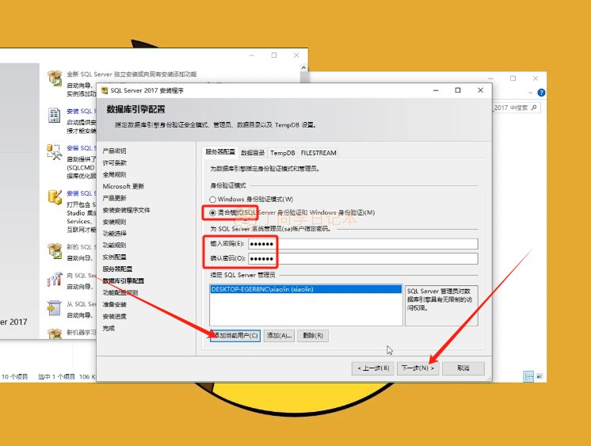Select 功能规则 step in sidebar
The width and height of the screenshot is (591, 446).
(x=114, y=245)
